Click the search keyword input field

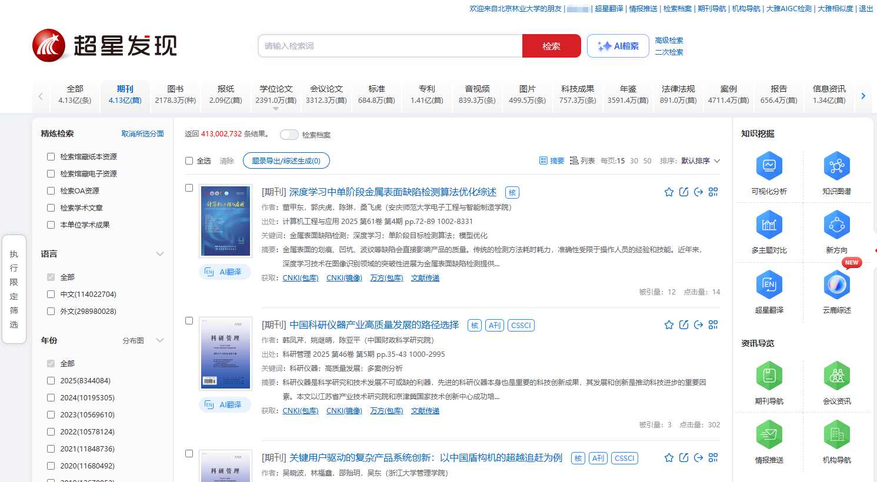(x=390, y=46)
